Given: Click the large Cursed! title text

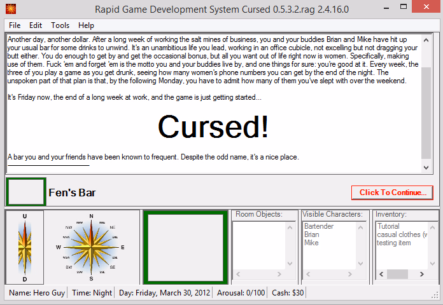Looking at the screenshot, I should pos(213,126).
